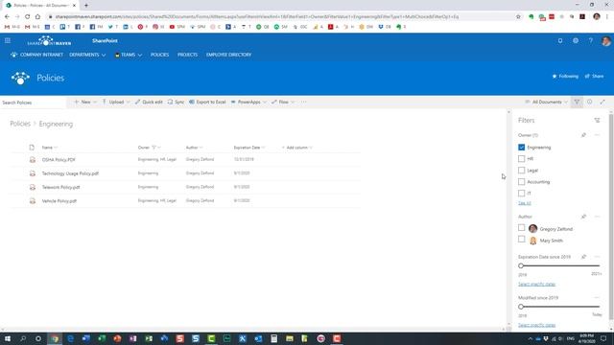614x345 pixels.
Task: Click the Share site button
Action: 594,77
